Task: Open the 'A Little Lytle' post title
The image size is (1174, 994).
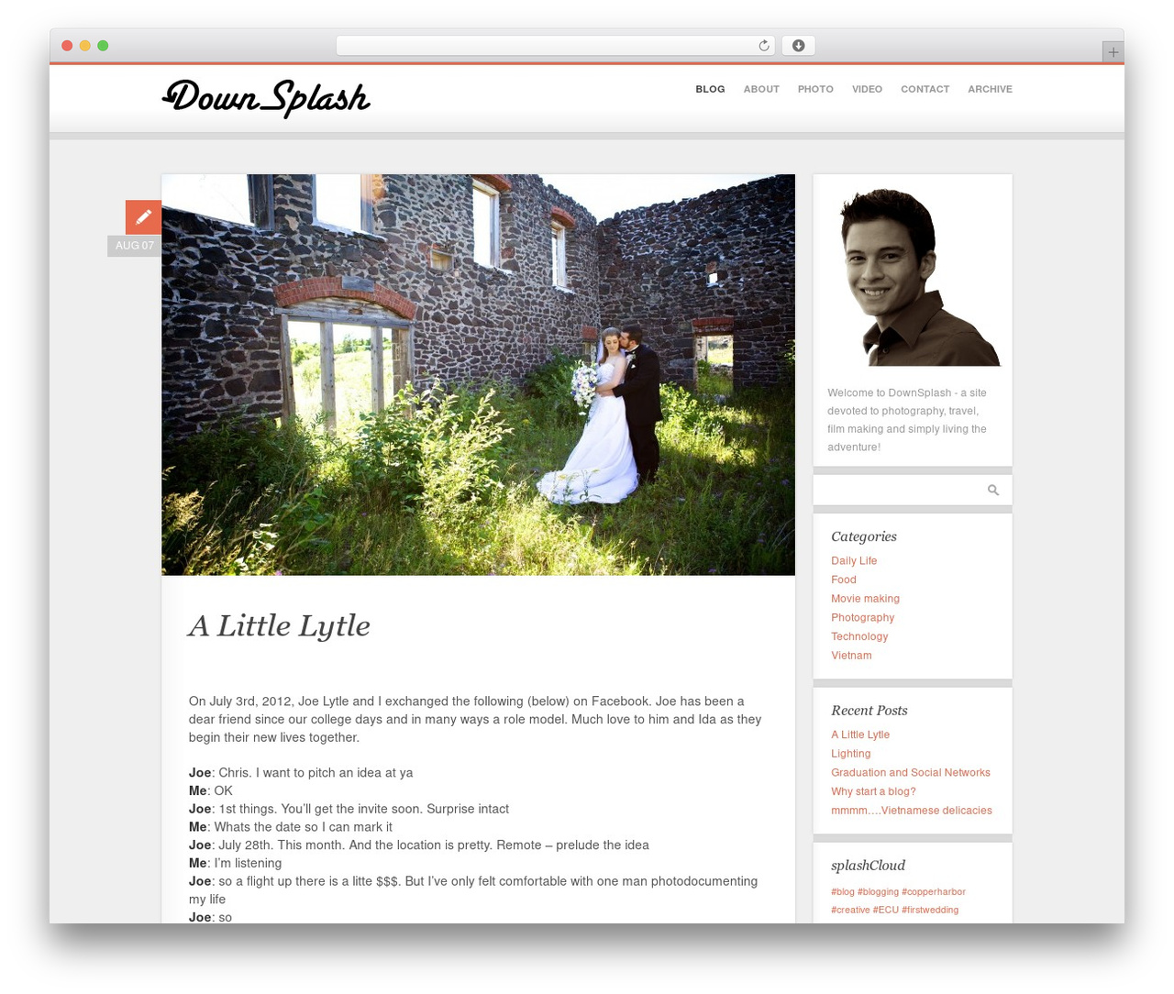Action: pos(279,626)
